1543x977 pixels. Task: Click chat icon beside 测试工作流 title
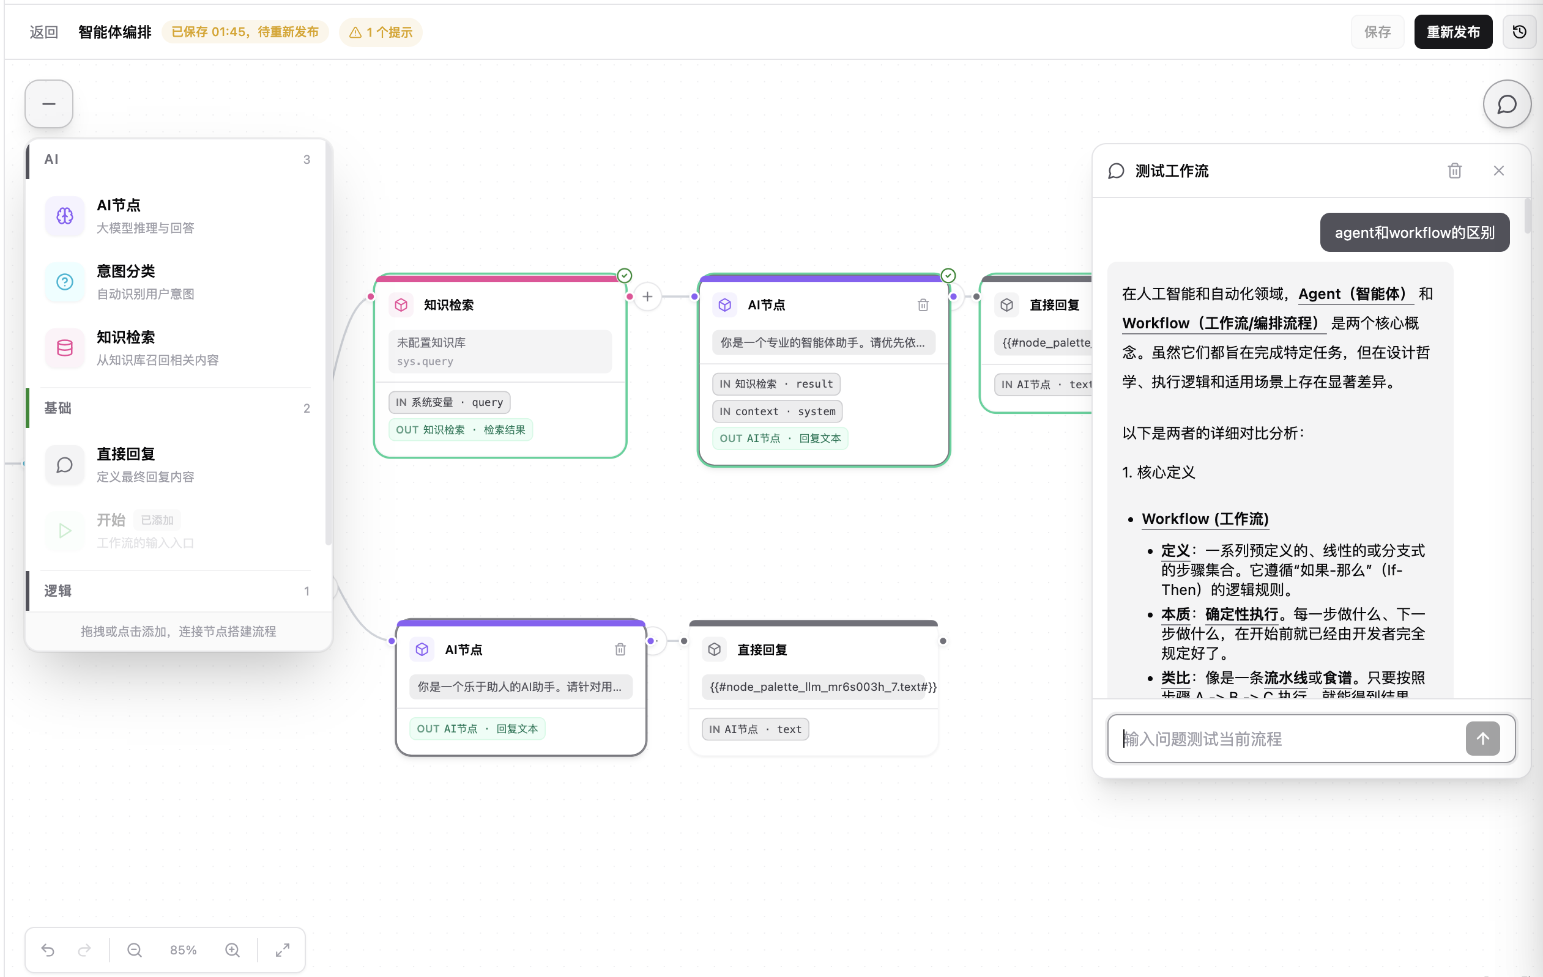point(1115,171)
